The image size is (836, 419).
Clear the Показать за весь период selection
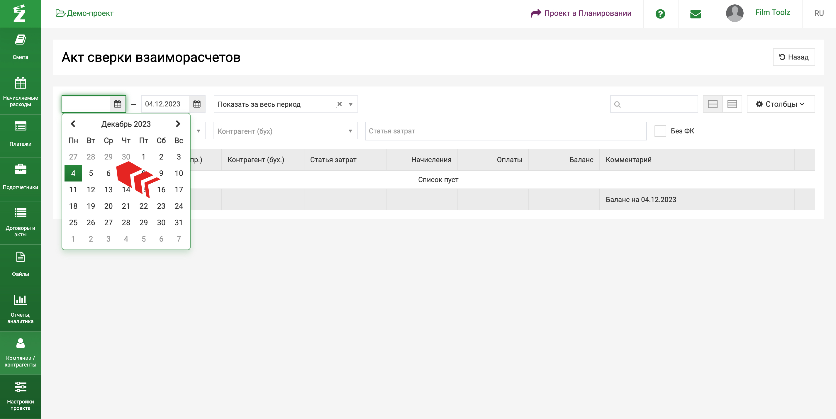coord(340,104)
